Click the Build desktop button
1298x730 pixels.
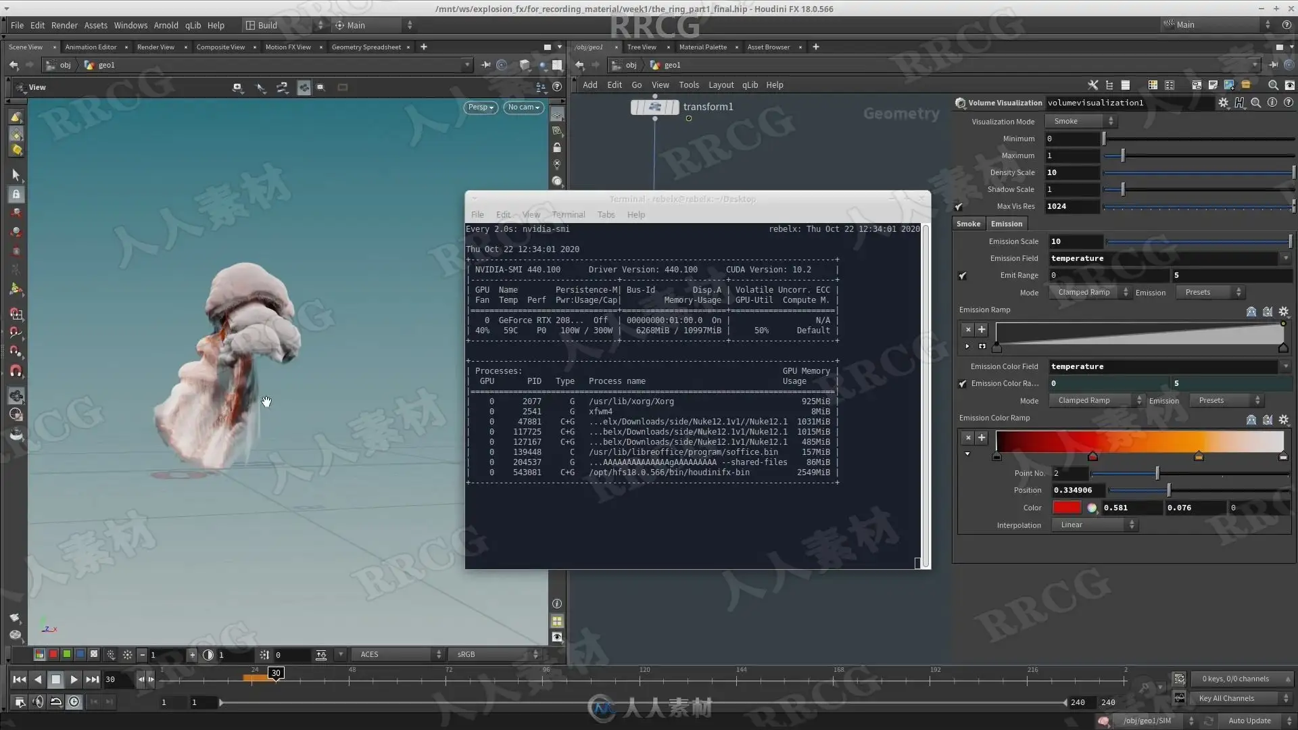284,25
